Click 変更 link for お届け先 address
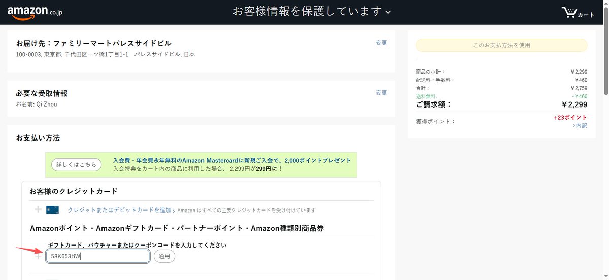Viewport: 609px width, 280px height. 381,43
